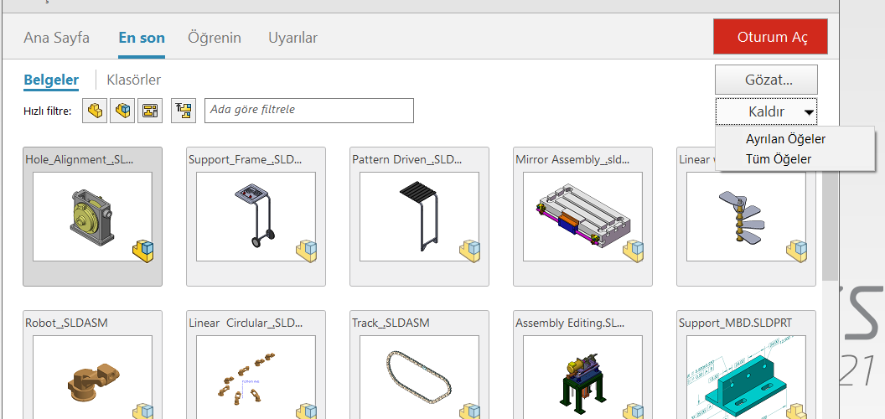
Task: Open the Hole_Alignment assembly thumbnail
Action: click(x=92, y=217)
